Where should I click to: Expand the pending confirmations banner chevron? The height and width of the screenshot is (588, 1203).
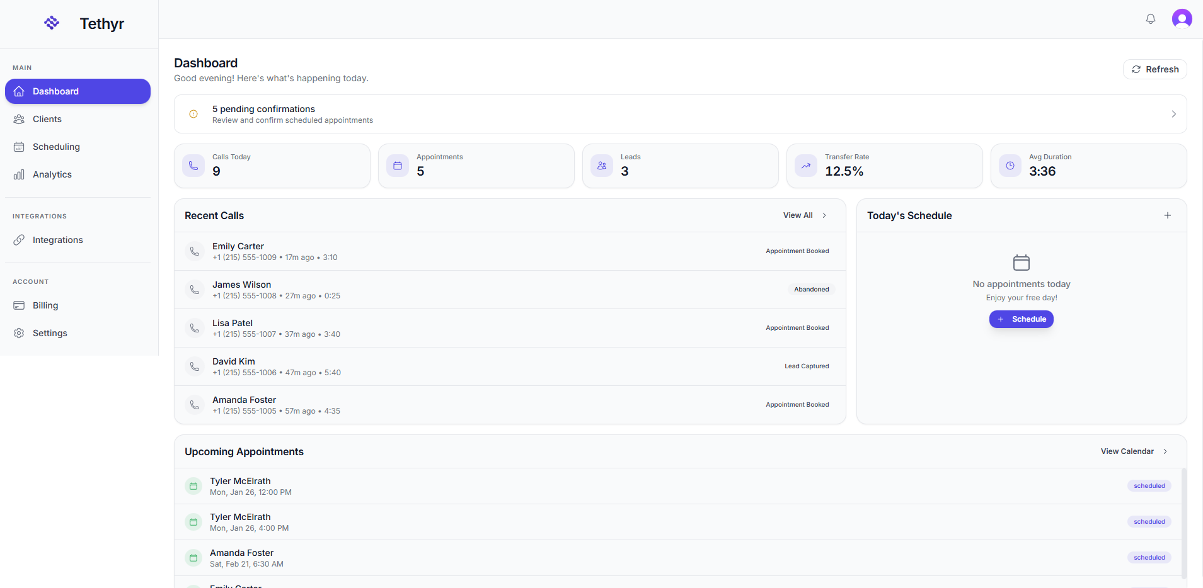pos(1173,114)
